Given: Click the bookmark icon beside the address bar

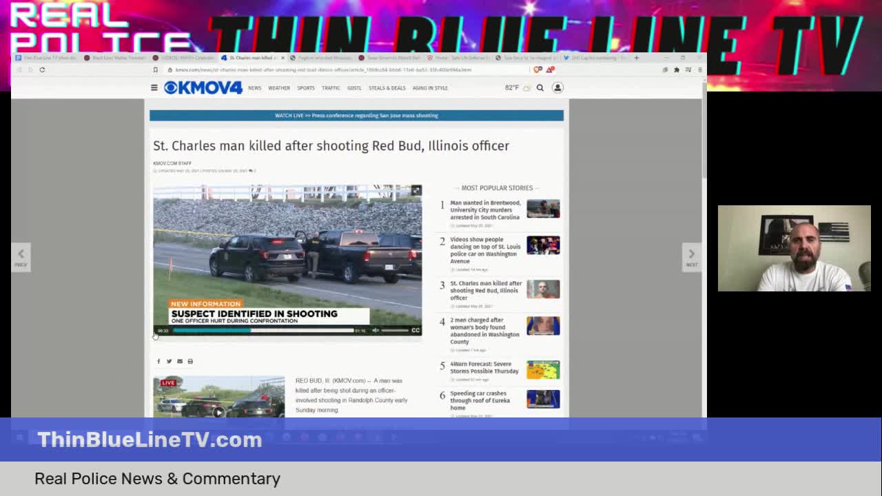Looking at the screenshot, I should pos(155,70).
